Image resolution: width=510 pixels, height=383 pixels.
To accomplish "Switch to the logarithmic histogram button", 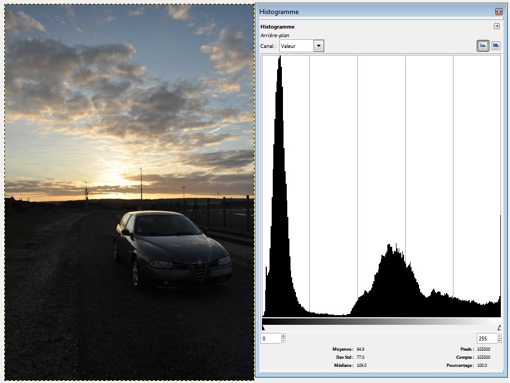I will pos(495,46).
